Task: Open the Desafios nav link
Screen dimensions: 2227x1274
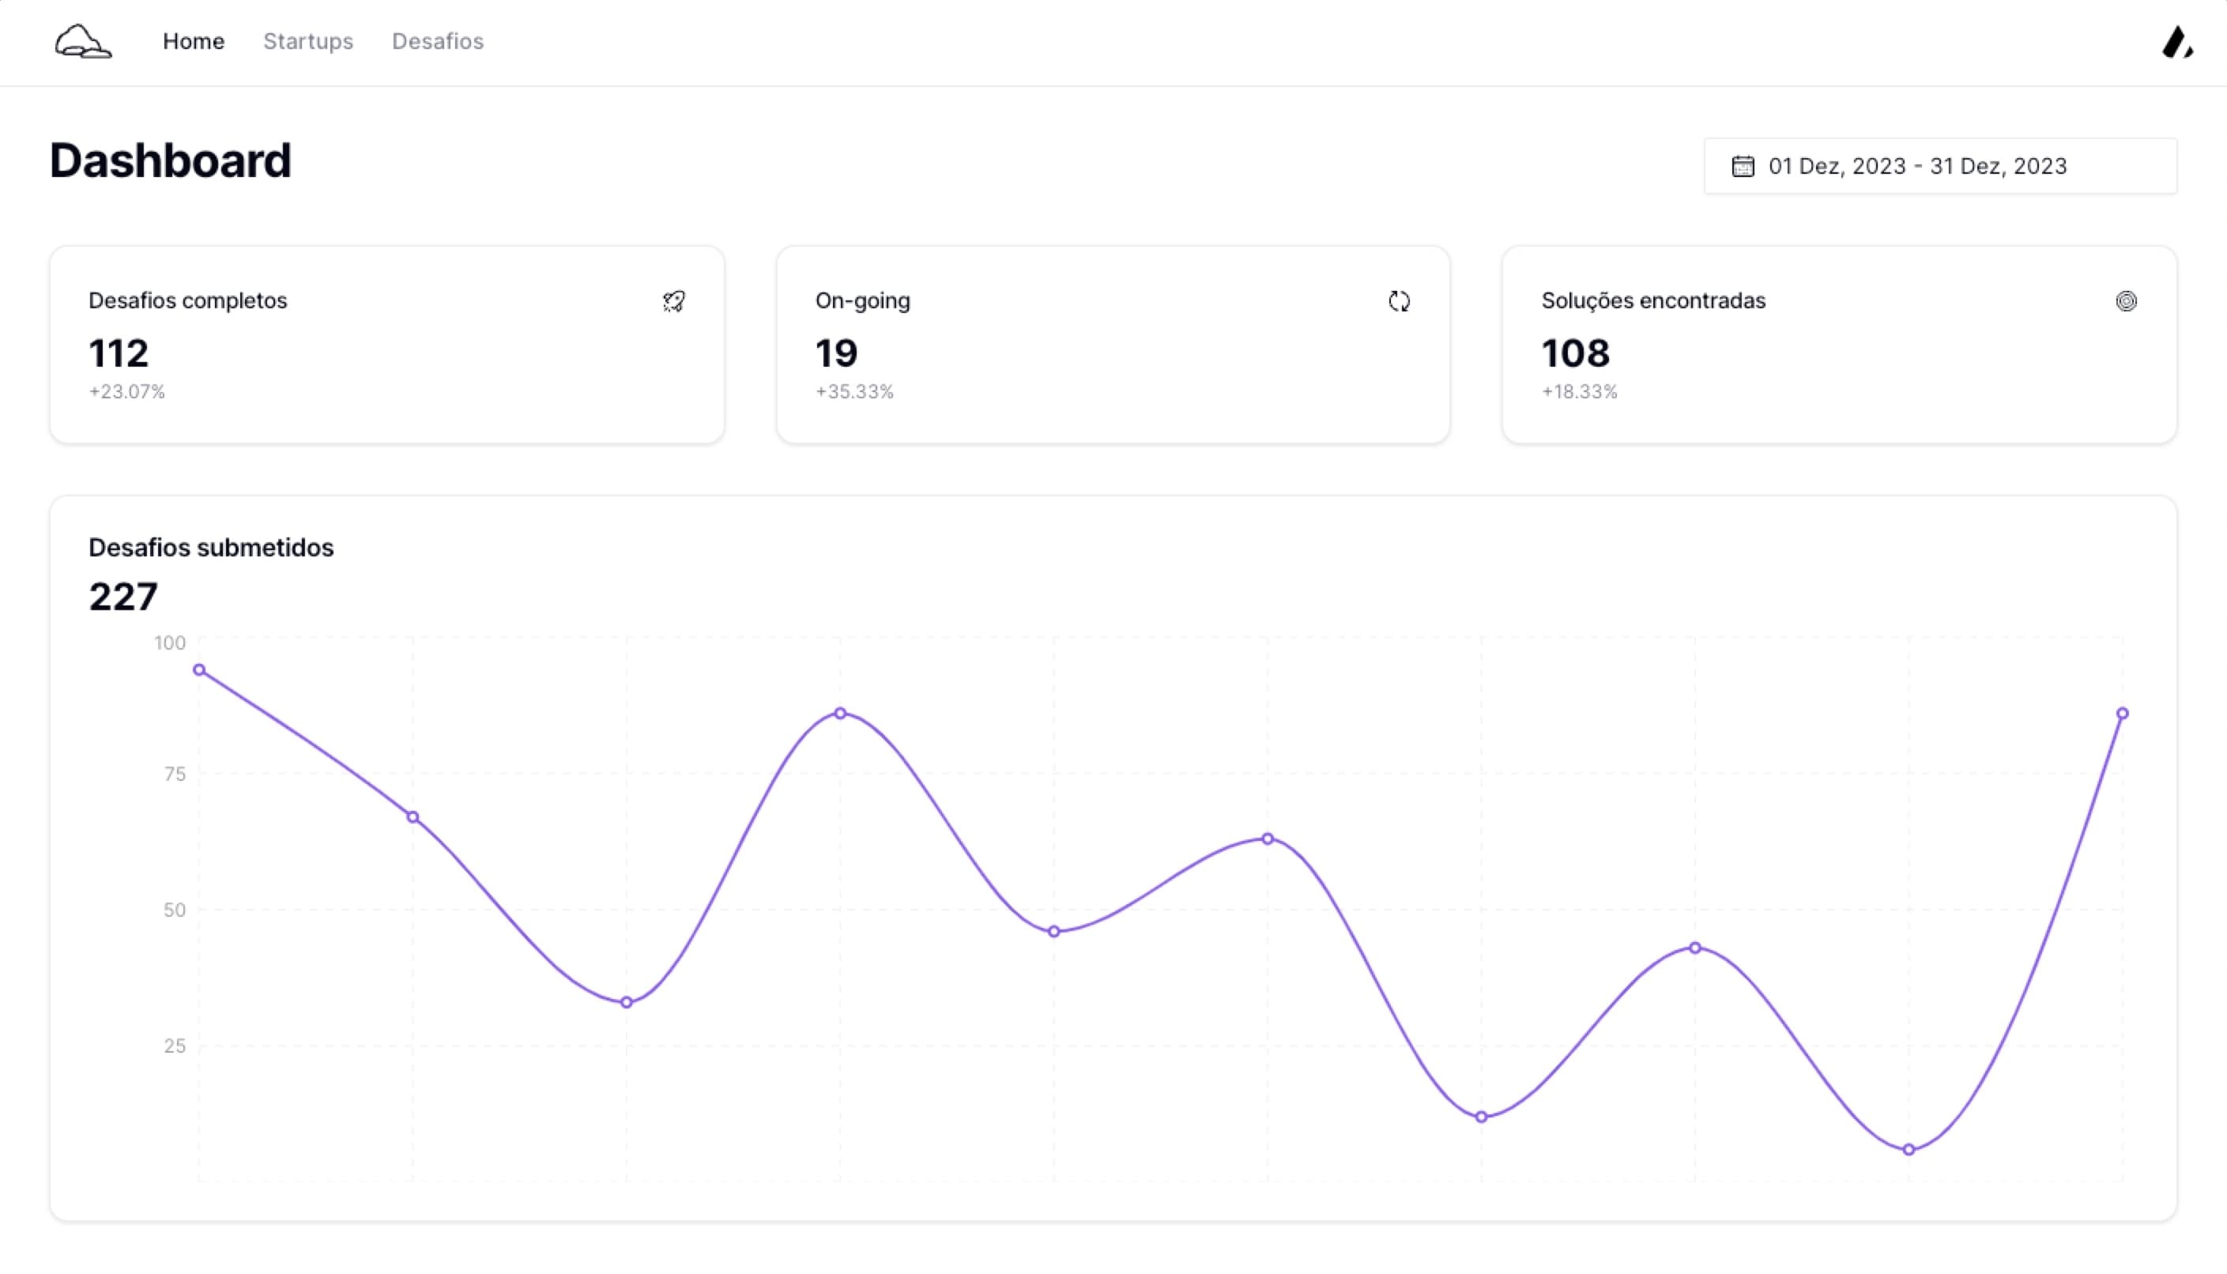Action: [437, 41]
